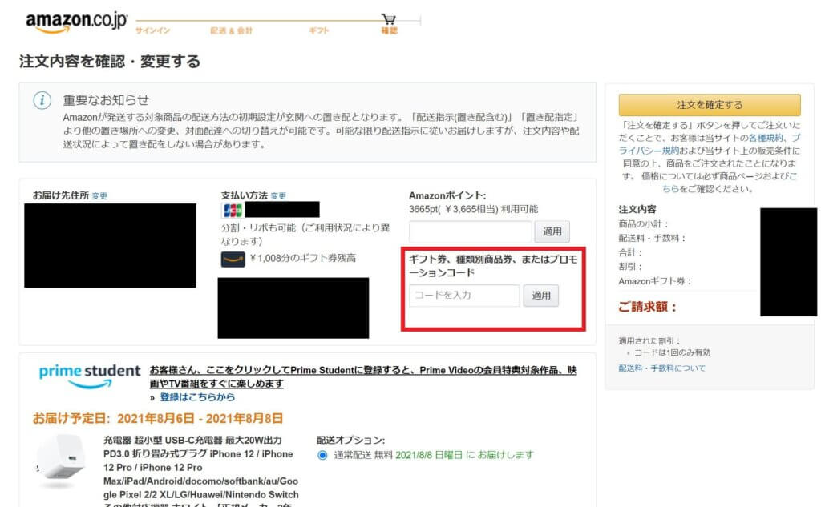The height and width of the screenshot is (507, 821).
Task: Click the 注文を確定する button
Action: (710, 105)
